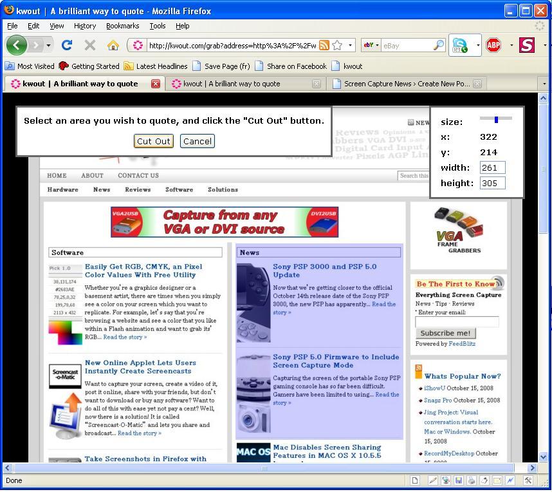Click the Cut Out button
This screenshot has height=492, width=552.
tap(154, 141)
